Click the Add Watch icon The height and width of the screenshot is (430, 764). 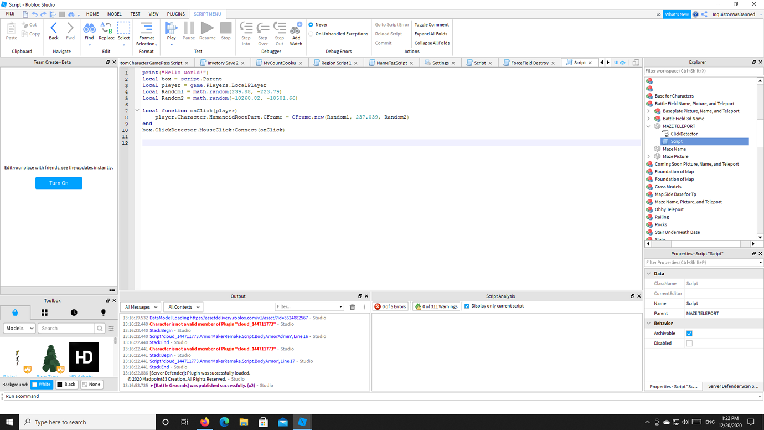(296, 28)
